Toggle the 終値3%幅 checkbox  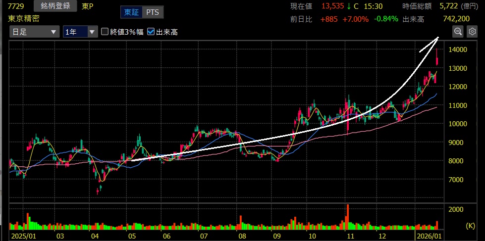[105, 32]
